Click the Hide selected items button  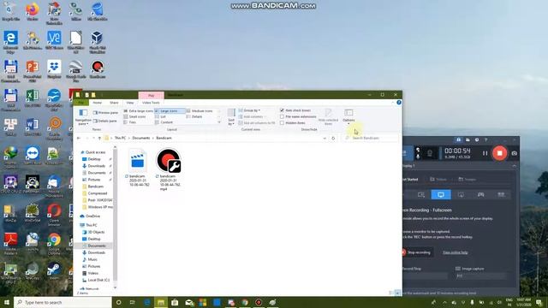click(x=328, y=117)
